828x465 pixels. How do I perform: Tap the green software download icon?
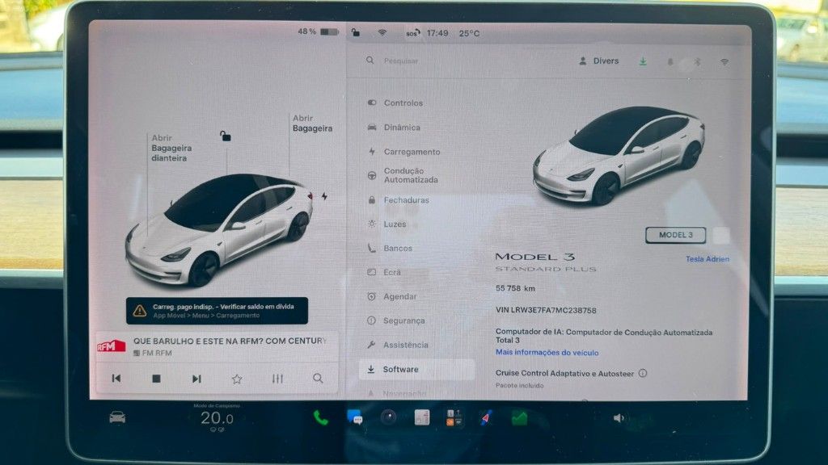pyautogui.click(x=643, y=61)
